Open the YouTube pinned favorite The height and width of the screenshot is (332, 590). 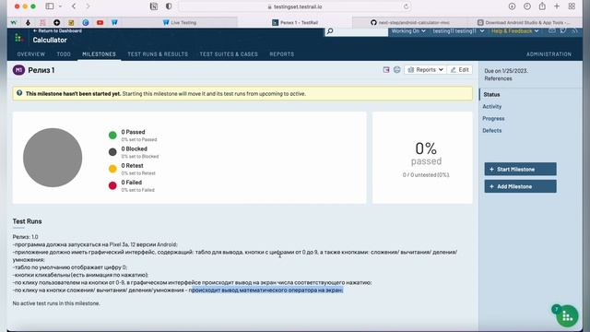100,22
